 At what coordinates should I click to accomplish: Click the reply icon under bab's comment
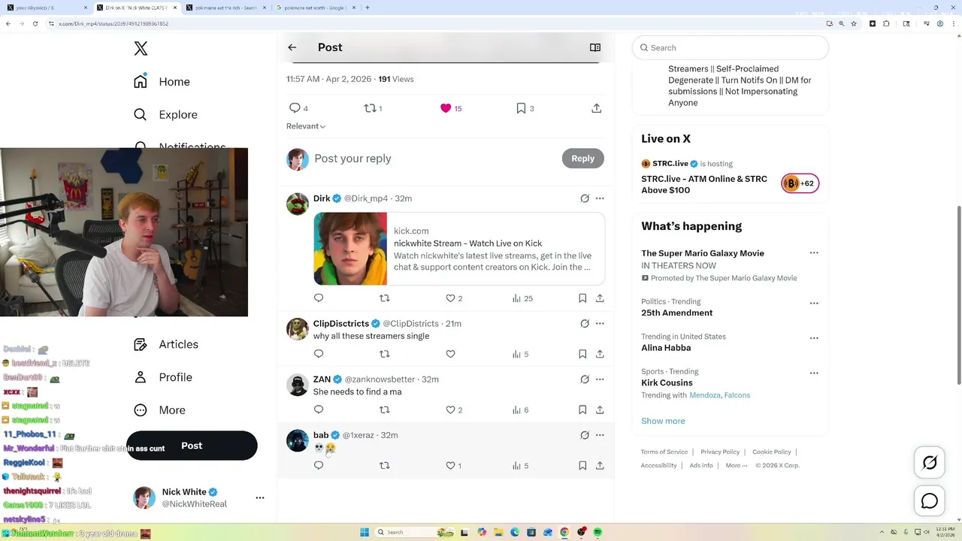coord(319,465)
